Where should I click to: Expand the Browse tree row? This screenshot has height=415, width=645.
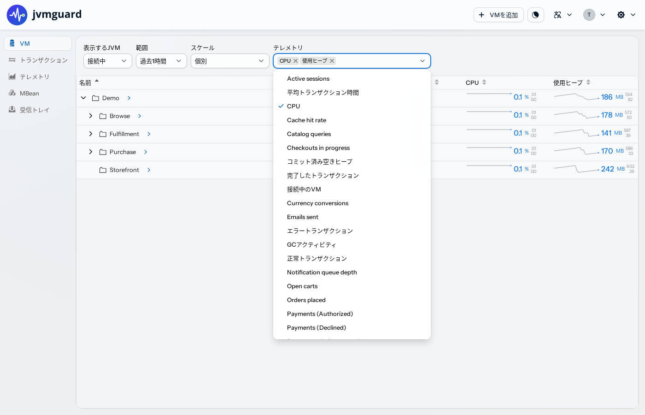point(91,116)
